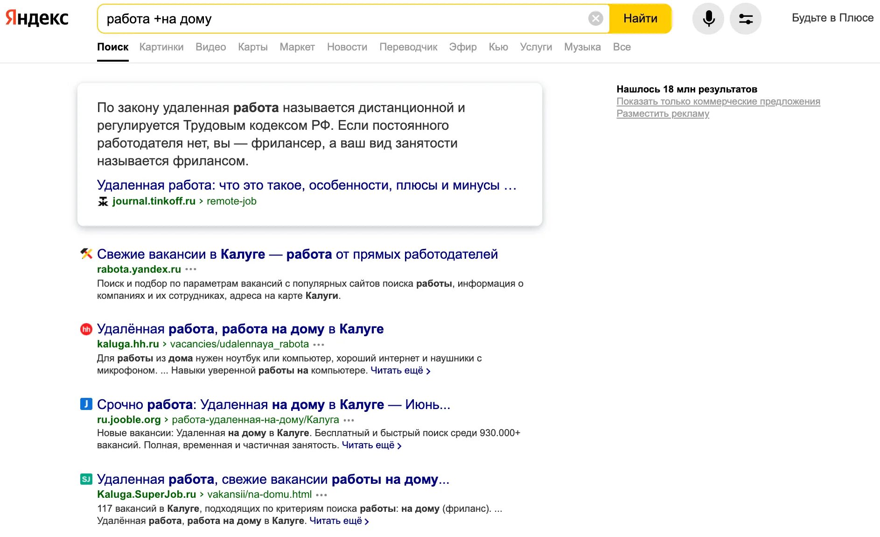Switch to the Маркет tab
The height and width of the screenshot is (537, 880).
297,47
